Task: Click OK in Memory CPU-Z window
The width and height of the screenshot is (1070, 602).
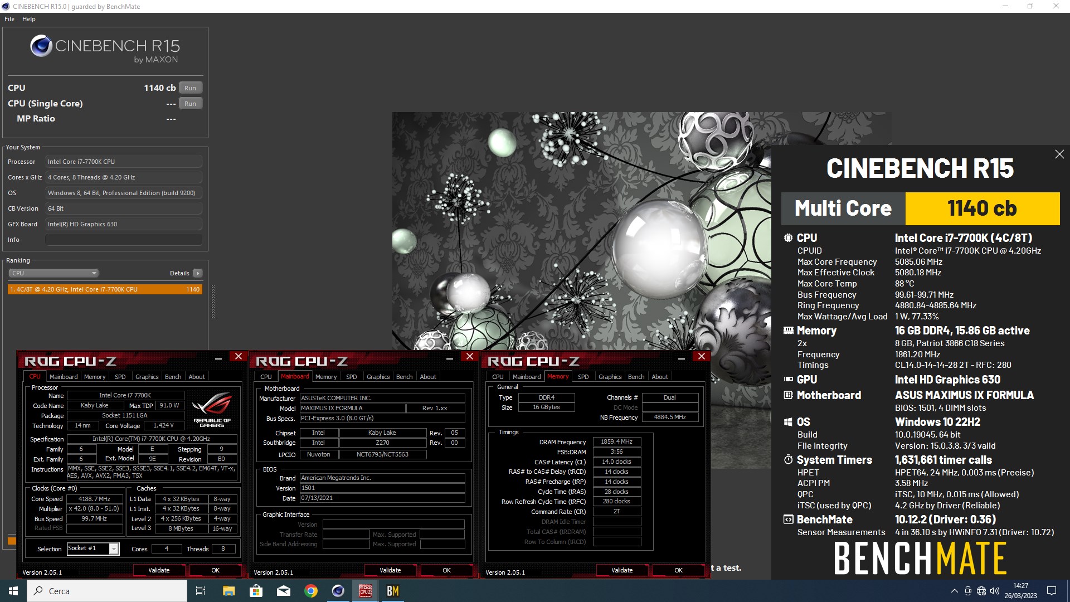Action: tap(679, 570)
